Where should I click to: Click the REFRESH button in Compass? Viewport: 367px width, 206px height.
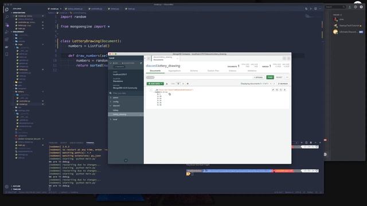[283, 84]
